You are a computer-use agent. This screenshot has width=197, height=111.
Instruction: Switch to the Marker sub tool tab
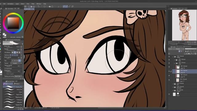click(18, 84)
